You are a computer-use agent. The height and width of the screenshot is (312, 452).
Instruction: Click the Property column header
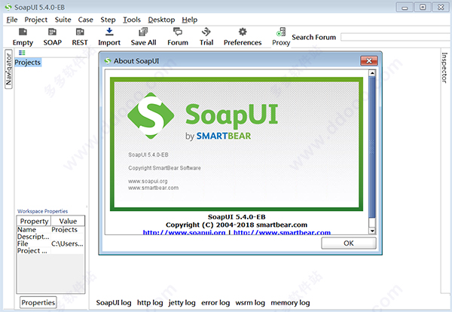pyautogui.click(x=34, y=221)
